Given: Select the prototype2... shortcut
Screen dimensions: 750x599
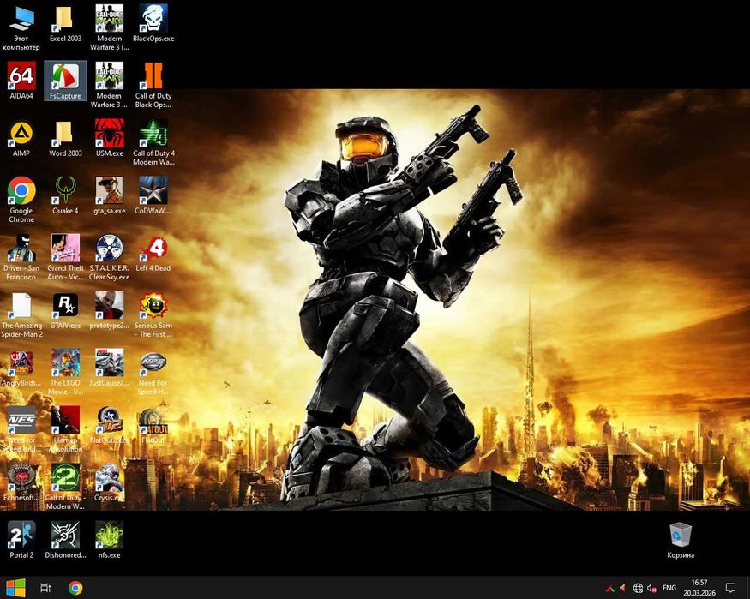Looking at the screenshot, I should pyautogui.click(x=110, y=311).
